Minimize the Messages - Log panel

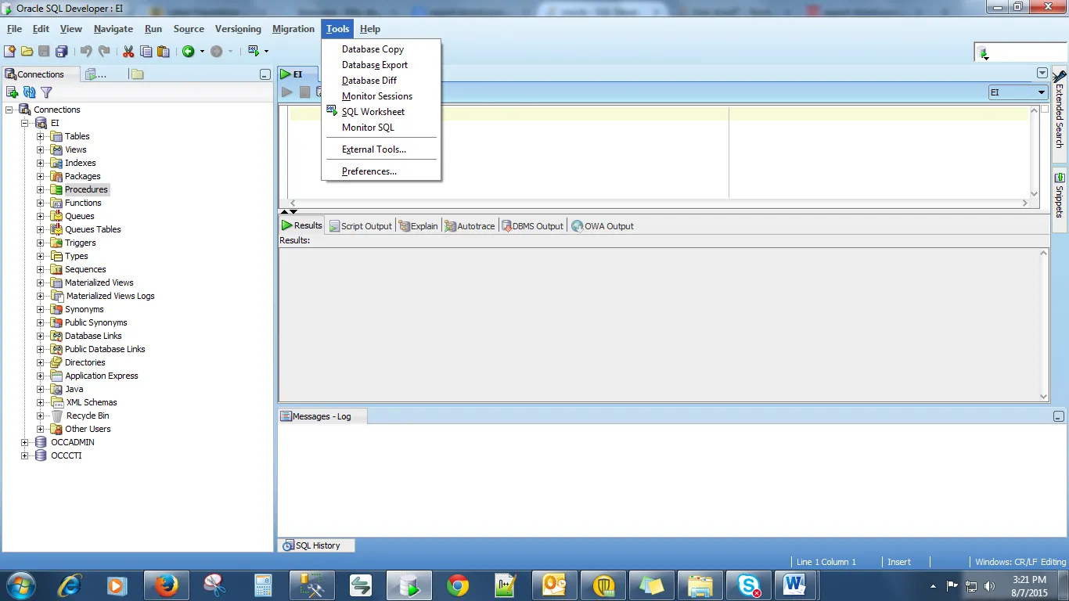pyautogui.click(x=1059, y=417)
